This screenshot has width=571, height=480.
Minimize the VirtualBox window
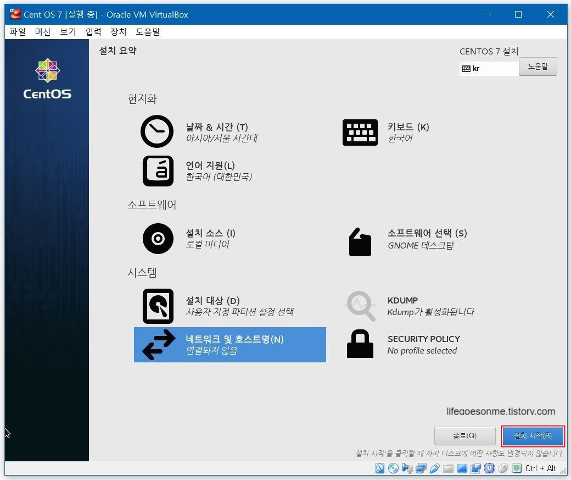[486, 14]
